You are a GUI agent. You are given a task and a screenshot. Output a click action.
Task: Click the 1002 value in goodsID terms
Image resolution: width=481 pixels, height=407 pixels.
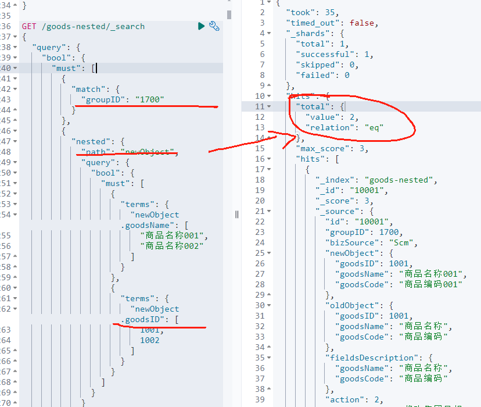coord(150,340)
